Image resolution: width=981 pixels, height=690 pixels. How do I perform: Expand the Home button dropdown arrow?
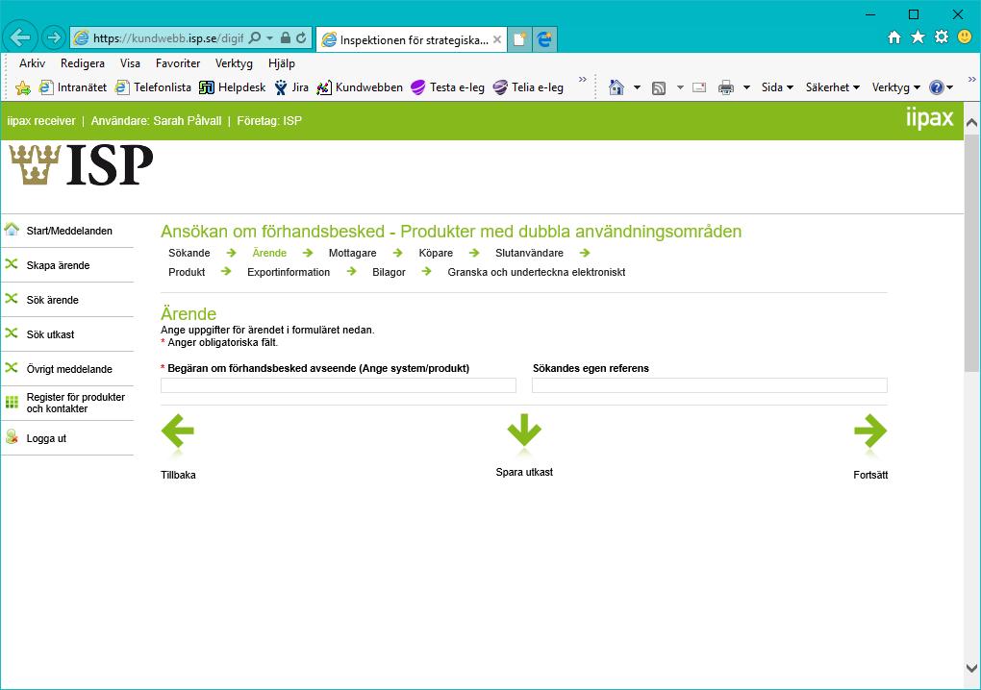point(637,87)
